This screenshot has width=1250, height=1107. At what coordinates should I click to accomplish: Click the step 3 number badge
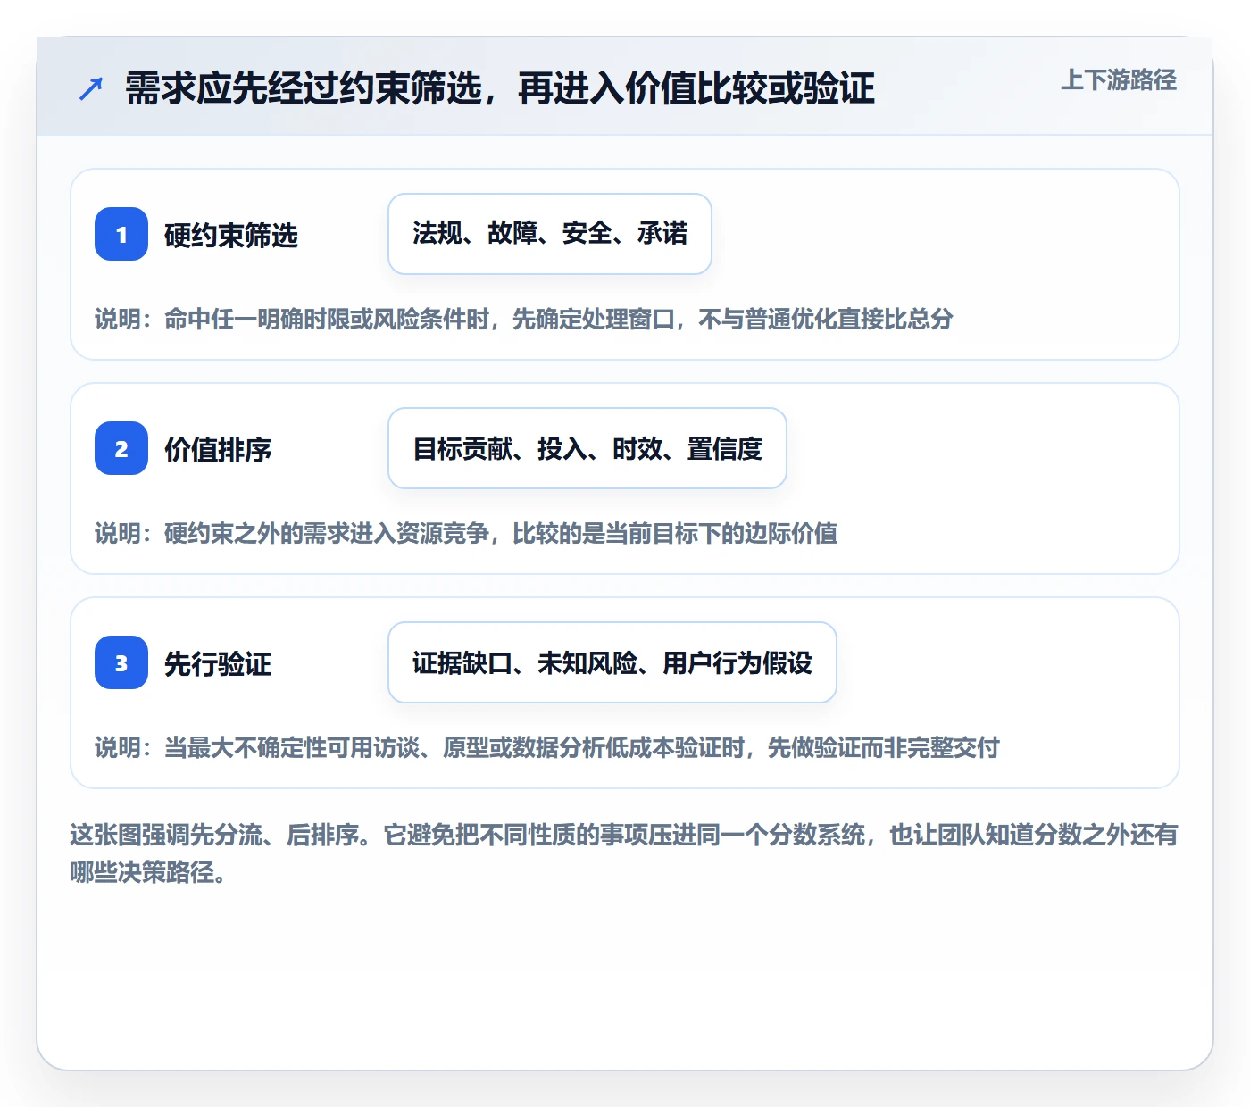121,662
